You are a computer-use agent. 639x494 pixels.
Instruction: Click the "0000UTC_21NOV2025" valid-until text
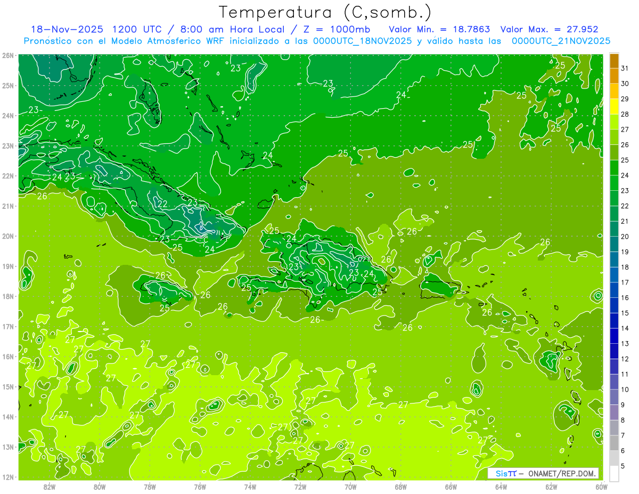click(561, 41)
